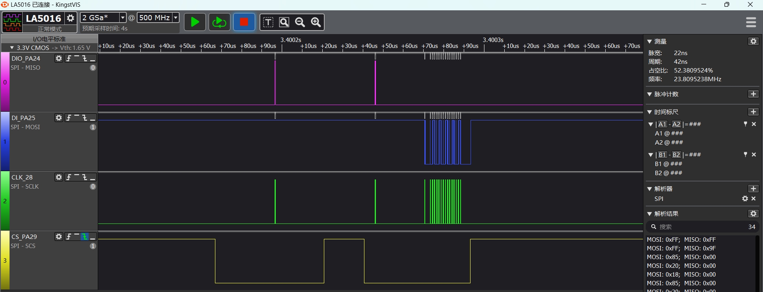Open the SPI analyzer settings gear
This screenshot has height=292, width=763.
745,199
